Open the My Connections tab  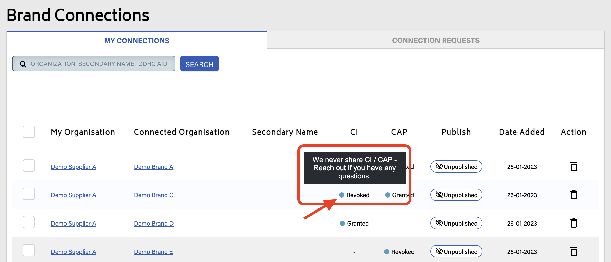click(137, 41)
